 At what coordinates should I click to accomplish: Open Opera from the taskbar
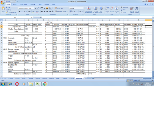[x=17, y=84]
